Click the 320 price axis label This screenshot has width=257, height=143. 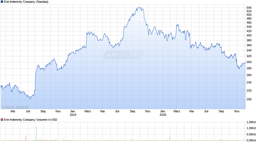coord(249,56)
